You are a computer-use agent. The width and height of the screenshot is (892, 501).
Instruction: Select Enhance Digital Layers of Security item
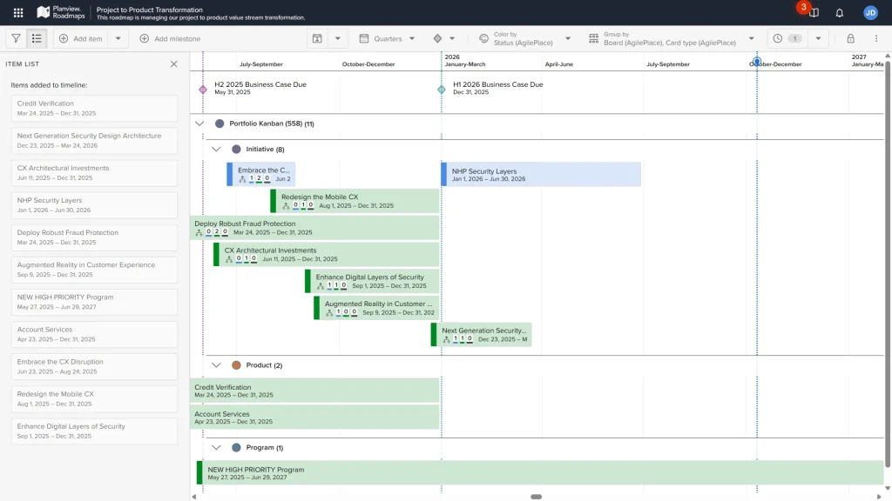[x=94, y=431]
